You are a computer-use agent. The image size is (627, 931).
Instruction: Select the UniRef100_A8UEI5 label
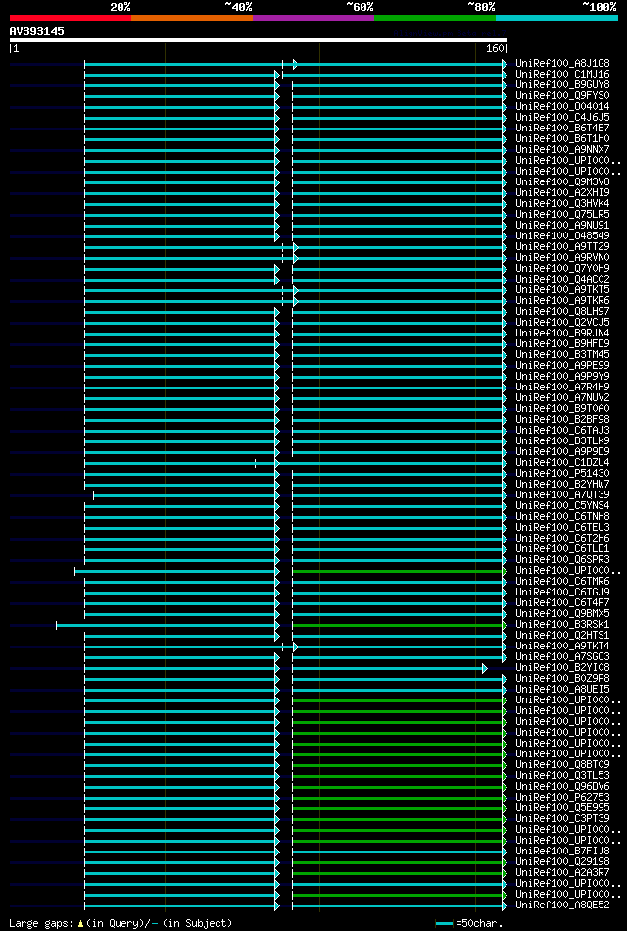(562, 690)
